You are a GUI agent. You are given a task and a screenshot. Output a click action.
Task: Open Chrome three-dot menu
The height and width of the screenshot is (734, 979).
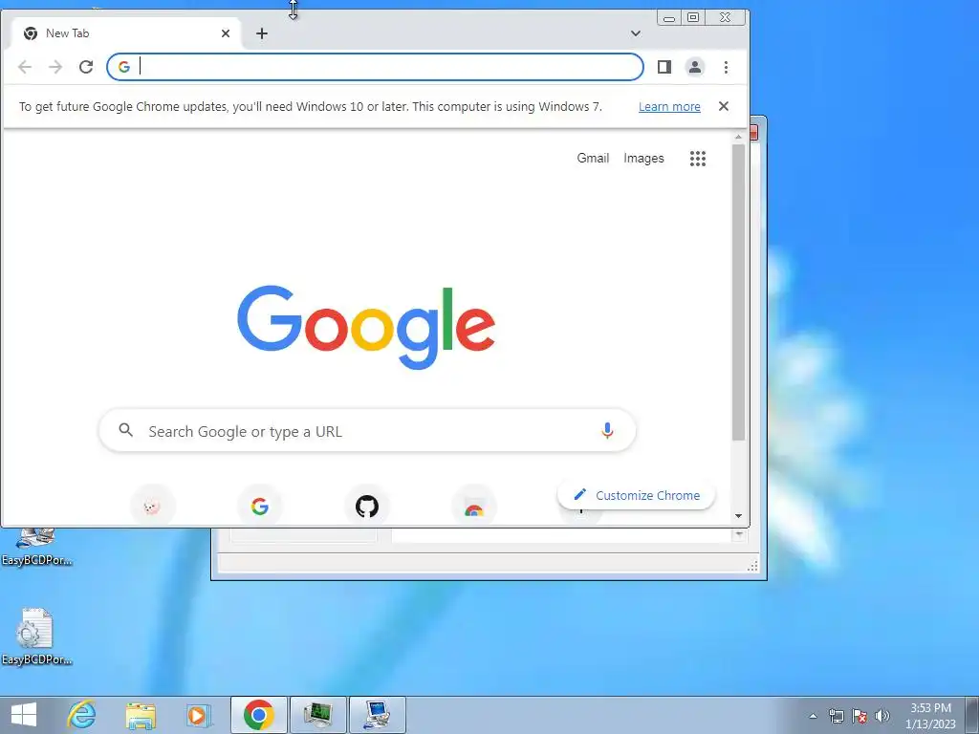tap(726, 67)
